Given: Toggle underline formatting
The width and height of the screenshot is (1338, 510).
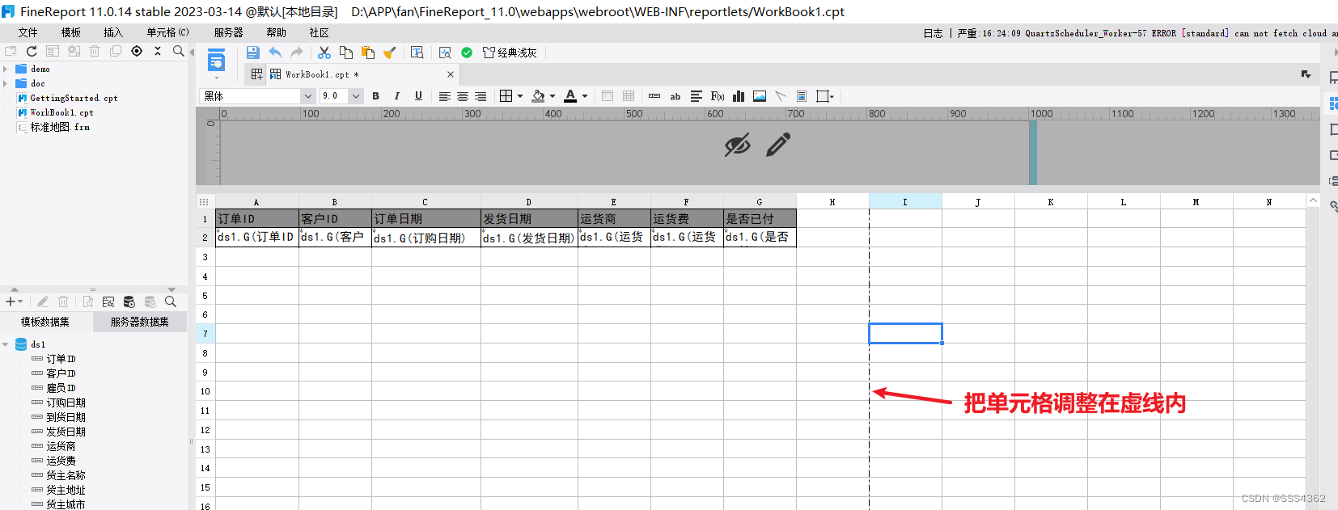Looking at the screenshot, I should [x=418, y=96].
